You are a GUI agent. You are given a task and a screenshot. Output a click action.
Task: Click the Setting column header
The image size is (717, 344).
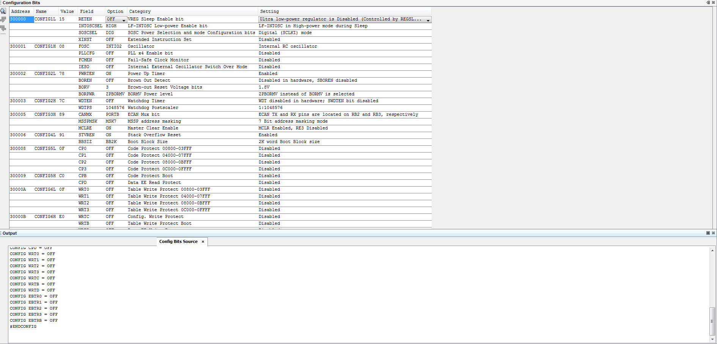(269, 12)
